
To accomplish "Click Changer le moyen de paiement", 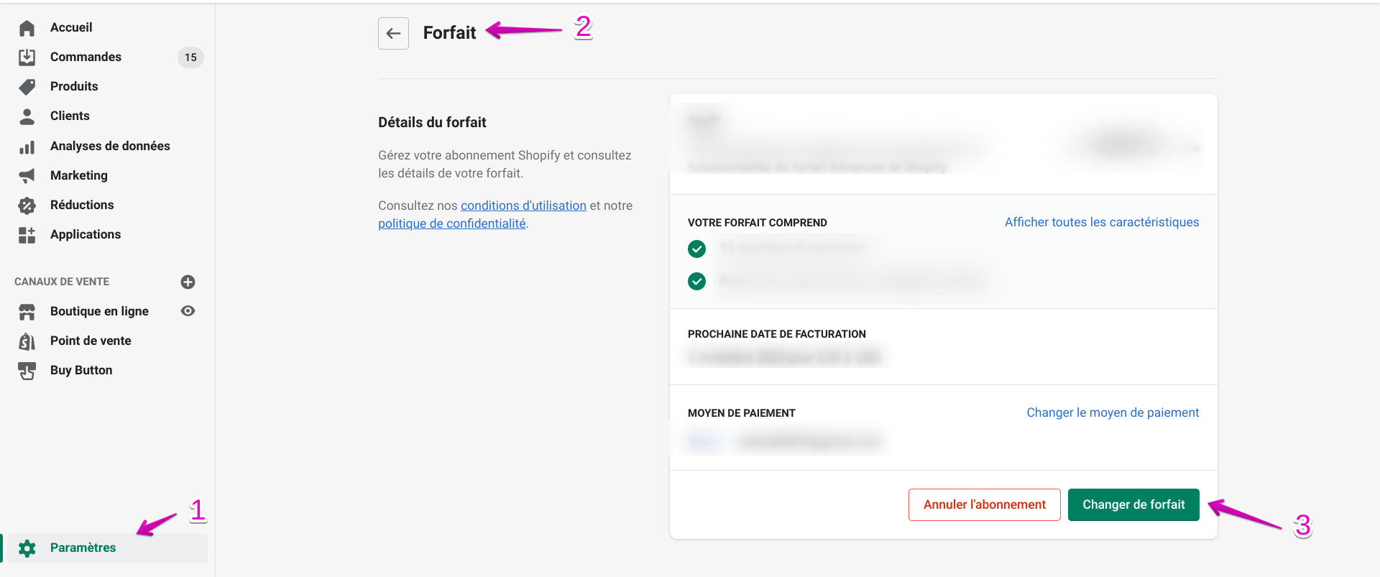I will pos(1112,412).
